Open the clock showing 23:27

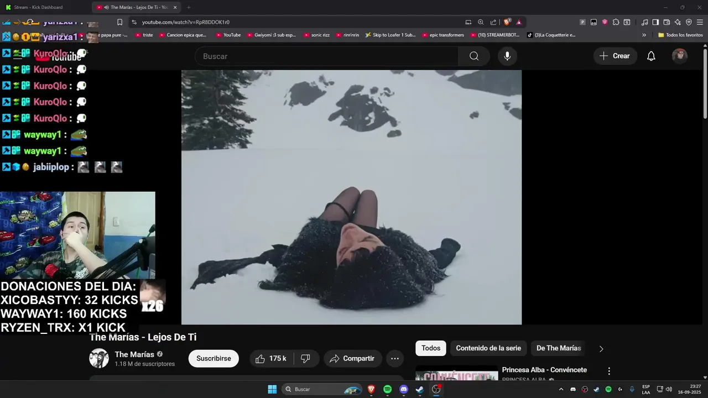coord(690,389)
